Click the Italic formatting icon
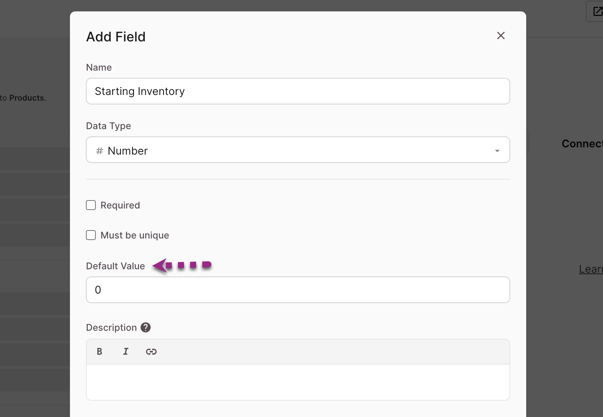This screenshot has width=603, height=417. [x=125, y=351]
